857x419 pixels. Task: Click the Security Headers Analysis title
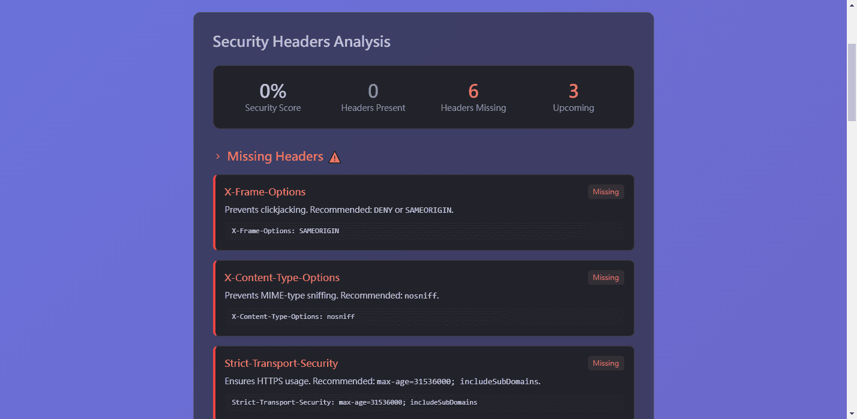(301, 42)
